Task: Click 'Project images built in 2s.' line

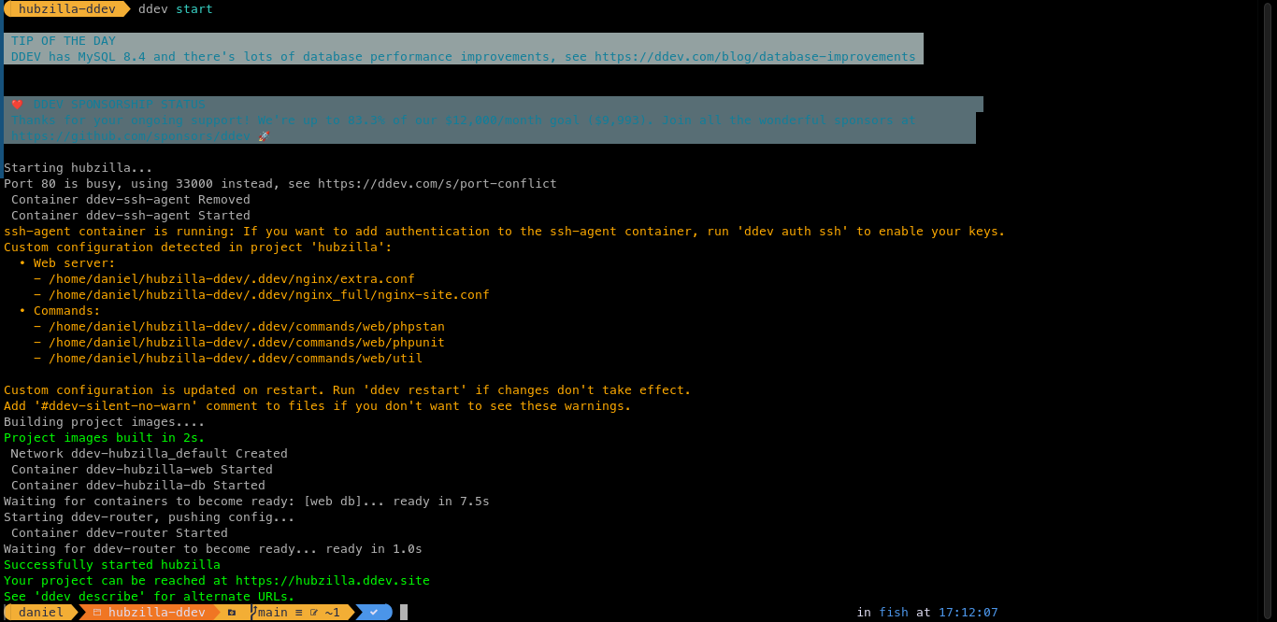Action: click(x=105, y=438)
